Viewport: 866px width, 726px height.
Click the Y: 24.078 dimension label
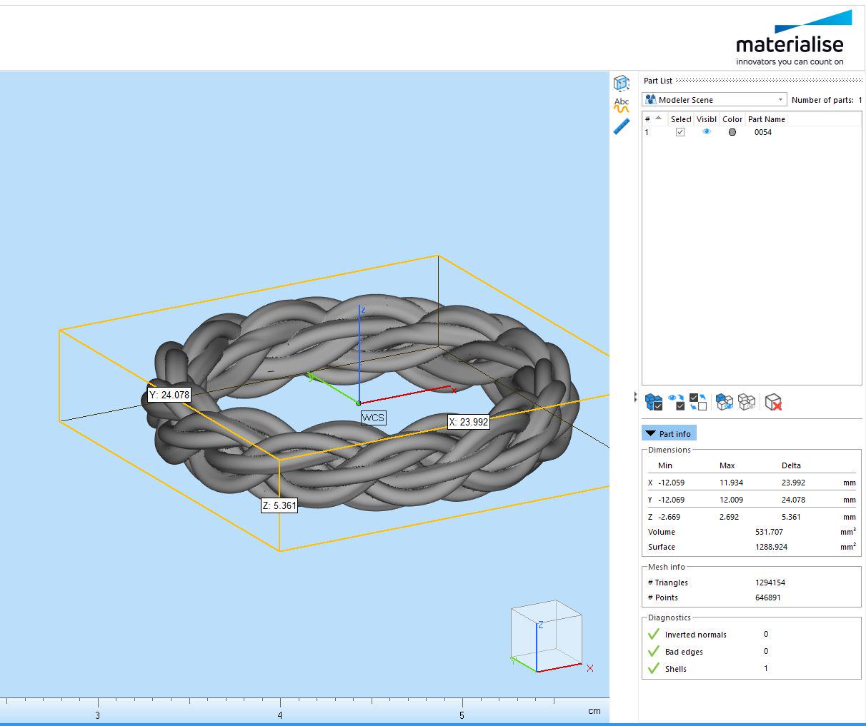[169, 395]
